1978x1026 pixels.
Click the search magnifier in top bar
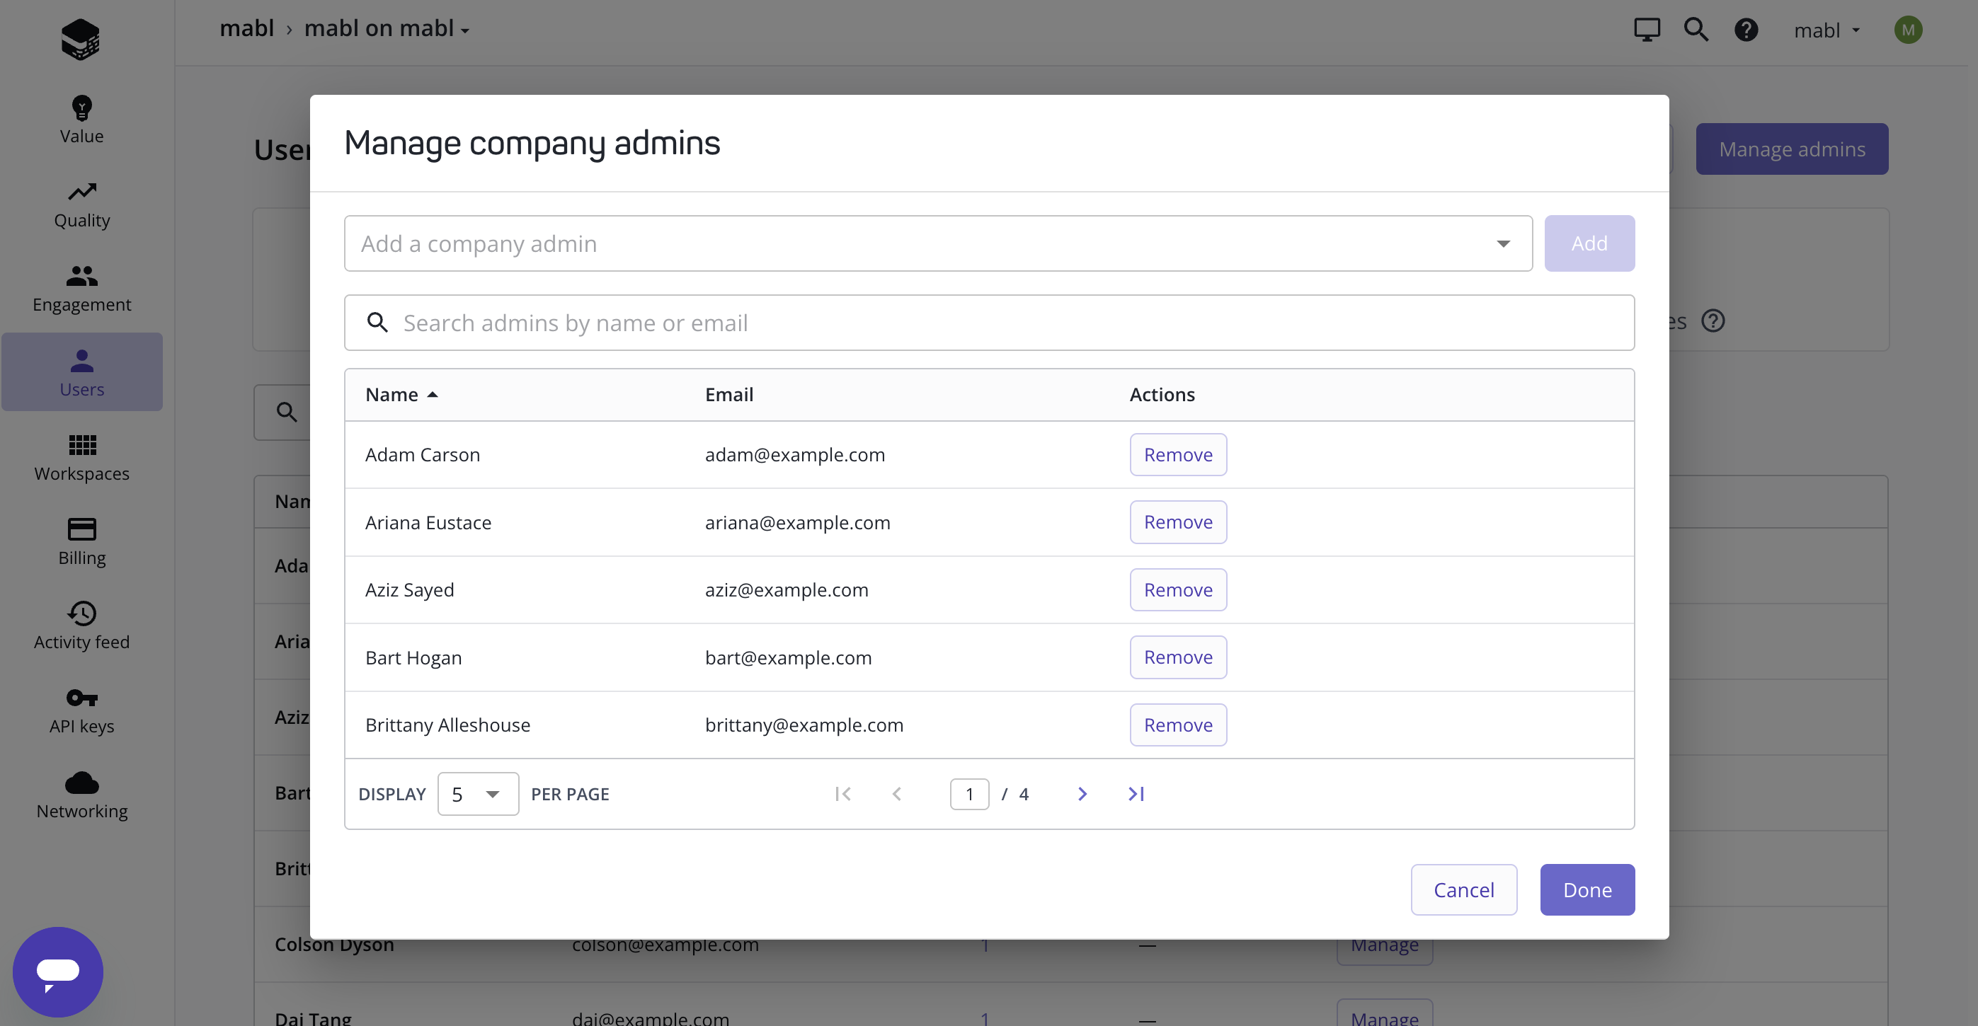(1696, 30)
